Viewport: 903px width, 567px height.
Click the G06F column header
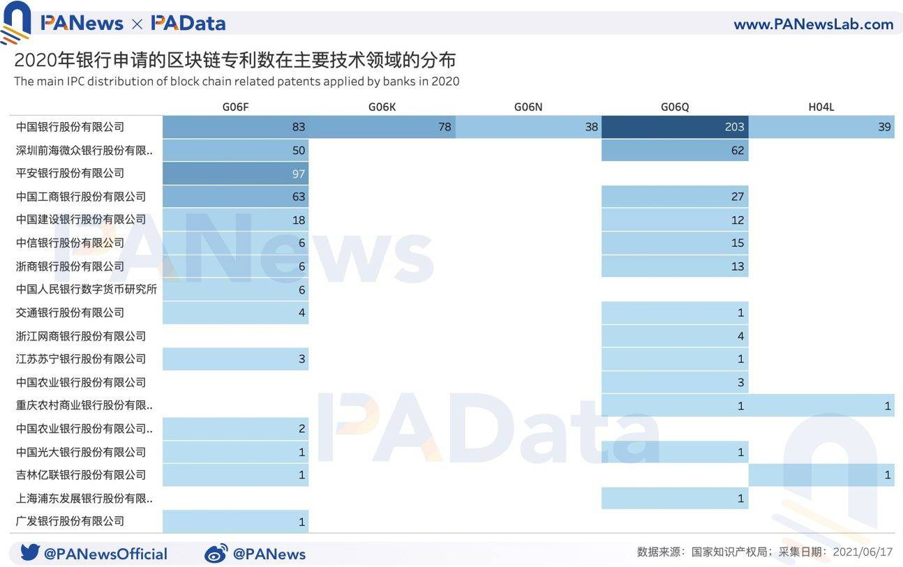pos(236,107)
